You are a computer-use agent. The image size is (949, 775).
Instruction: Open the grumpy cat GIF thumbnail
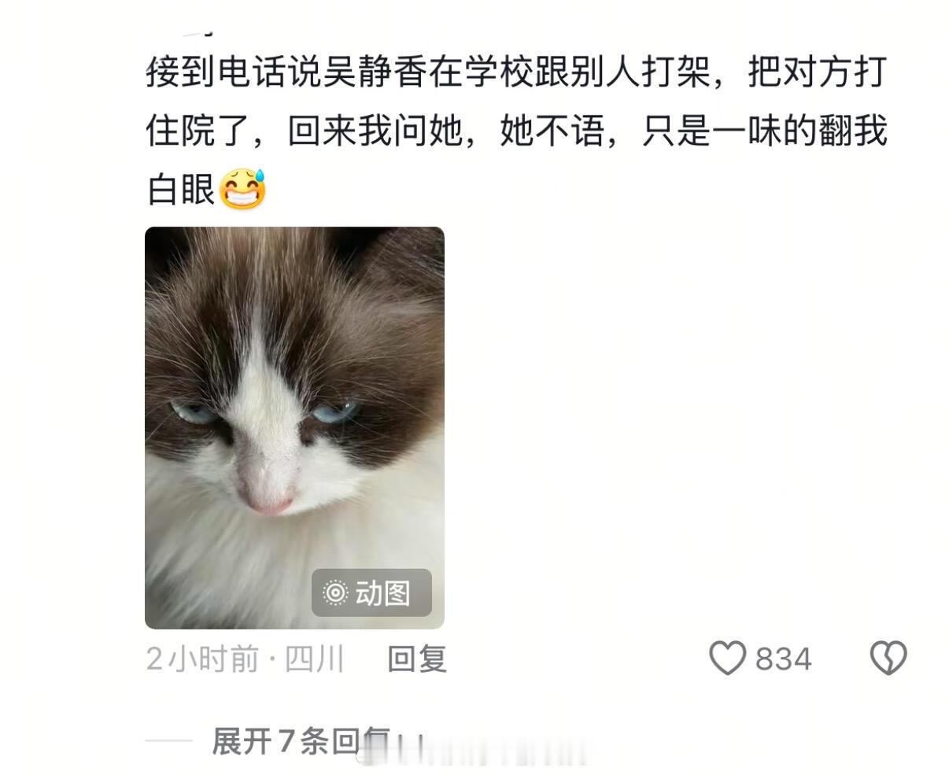(294, 428)
